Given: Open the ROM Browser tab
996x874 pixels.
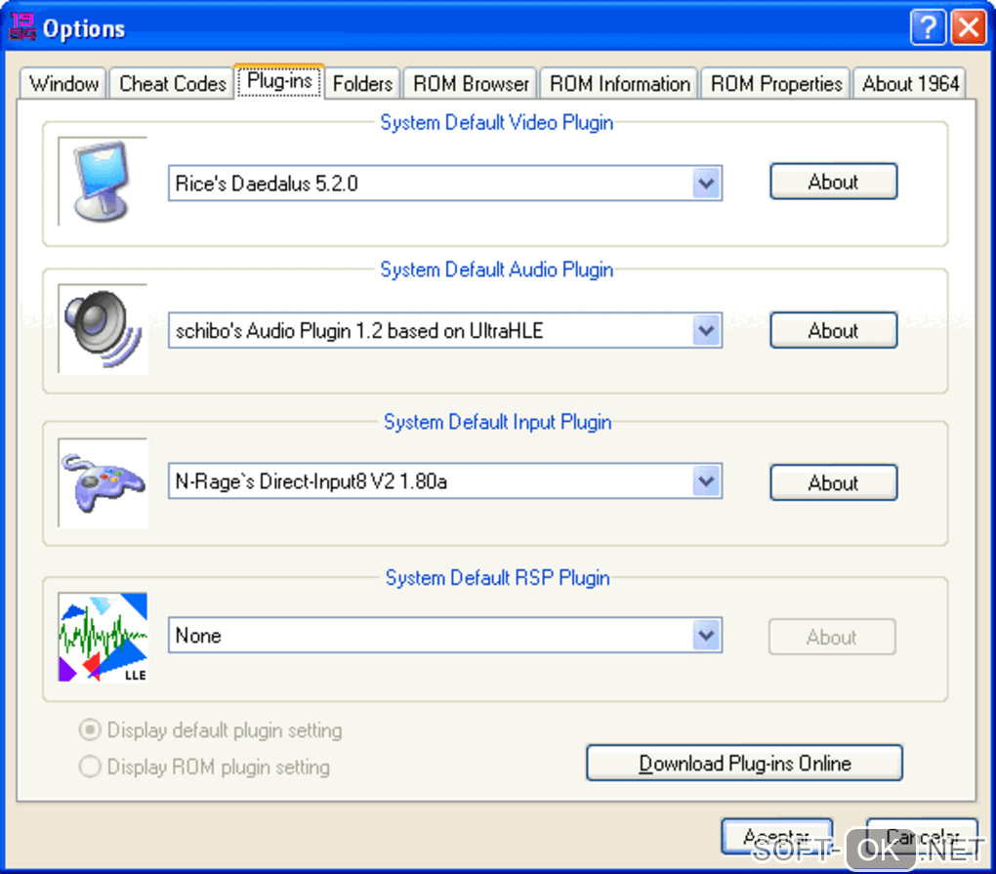Looking at the screenshot, I should [x=471, y=84].
